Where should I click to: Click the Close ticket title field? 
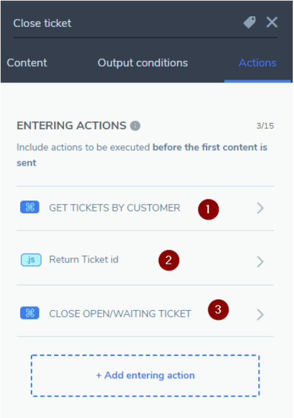click(x=126, y=23)
